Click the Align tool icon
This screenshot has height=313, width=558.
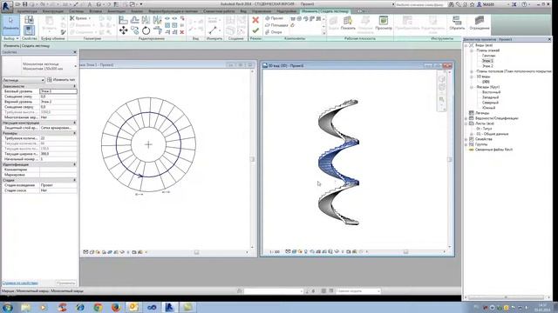click(x=123, y=20)
